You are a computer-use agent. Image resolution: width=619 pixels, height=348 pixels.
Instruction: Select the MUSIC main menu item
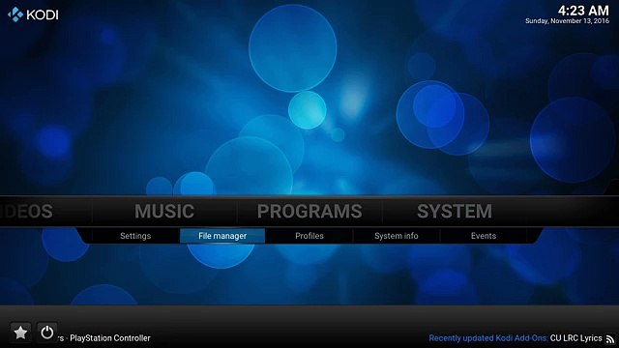[x=164, y=211]
